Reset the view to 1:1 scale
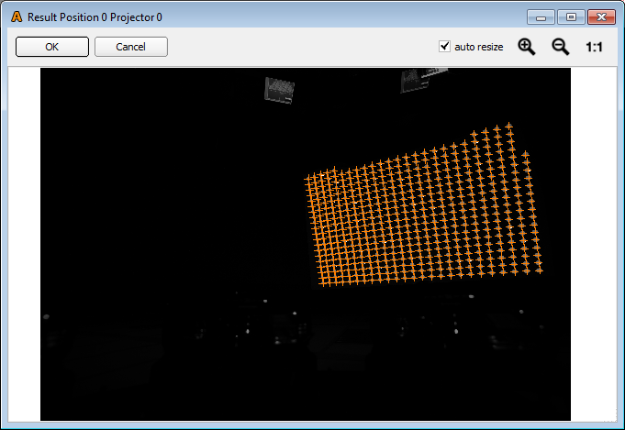The height and width of the screenshot is (430, 625). pos(595,47)
